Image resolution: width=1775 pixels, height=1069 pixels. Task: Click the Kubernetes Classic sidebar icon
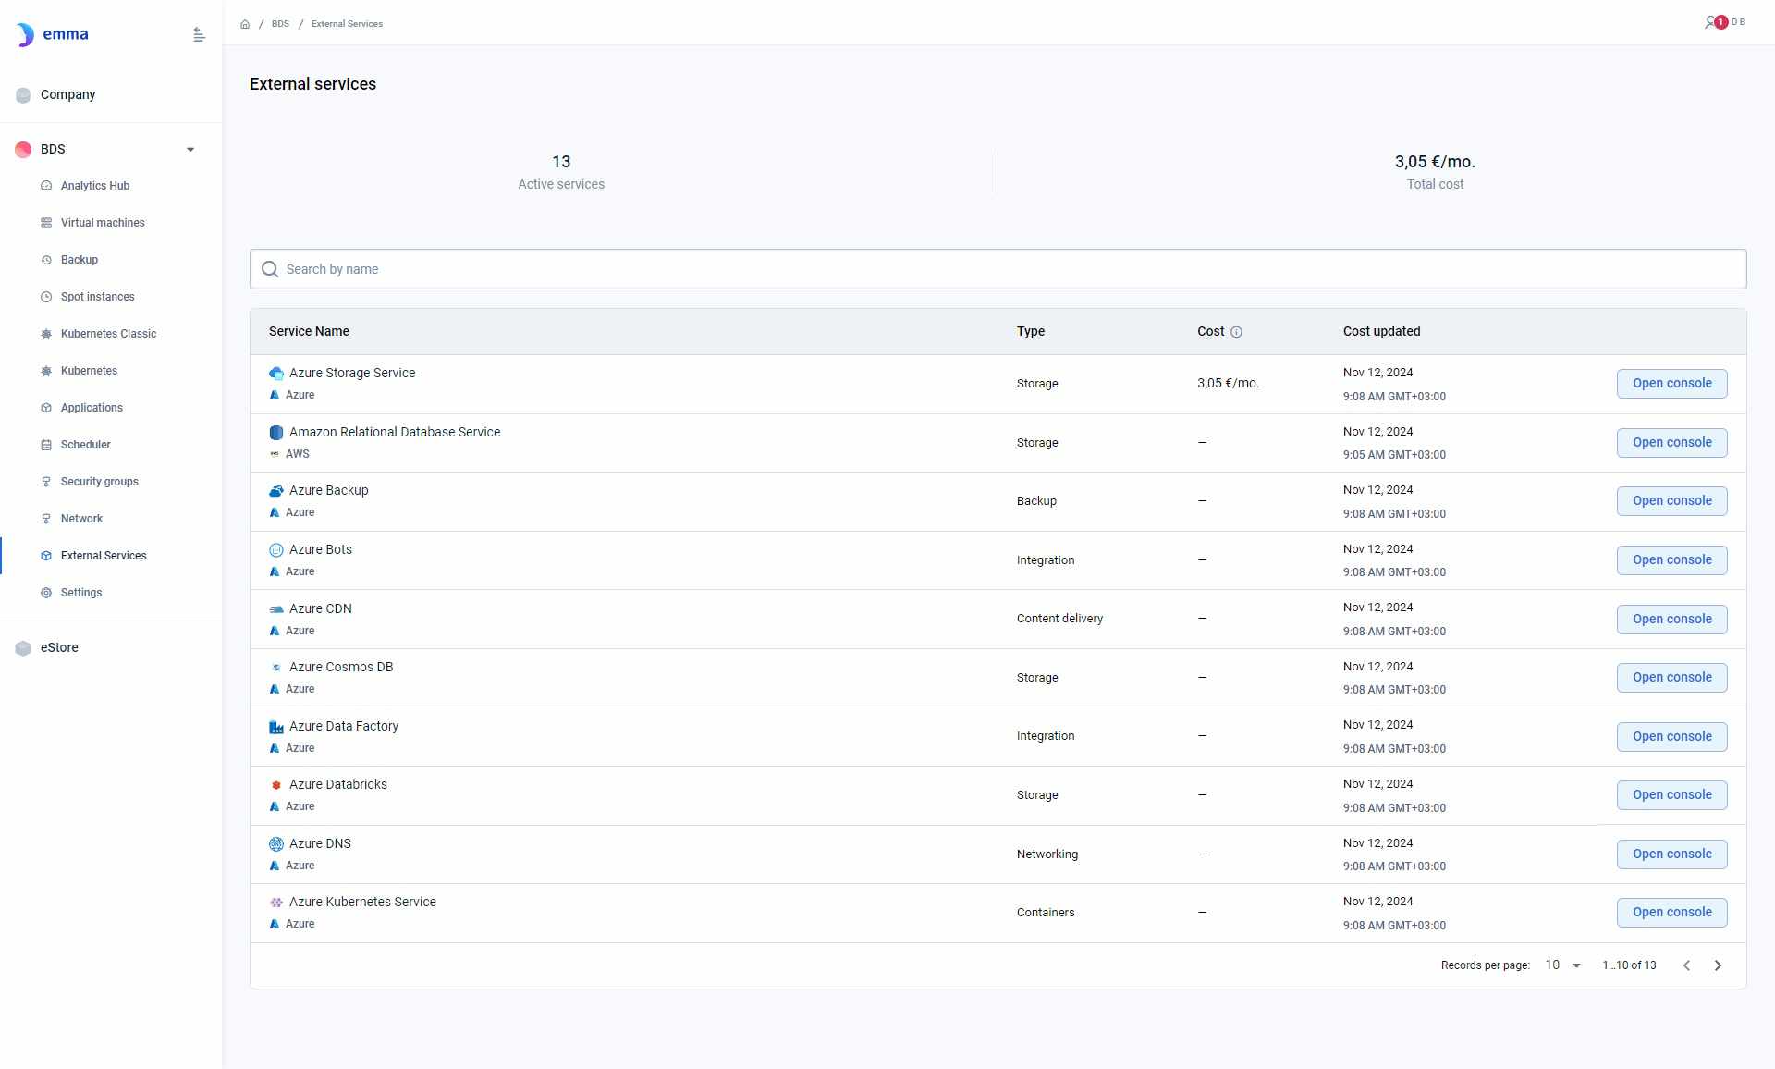tap(46, 334)
